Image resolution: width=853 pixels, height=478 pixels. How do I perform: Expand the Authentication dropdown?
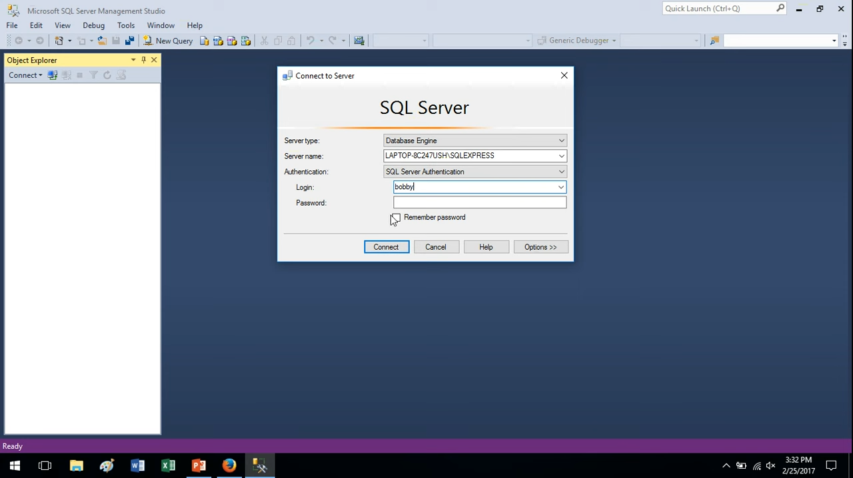point(560,172)
